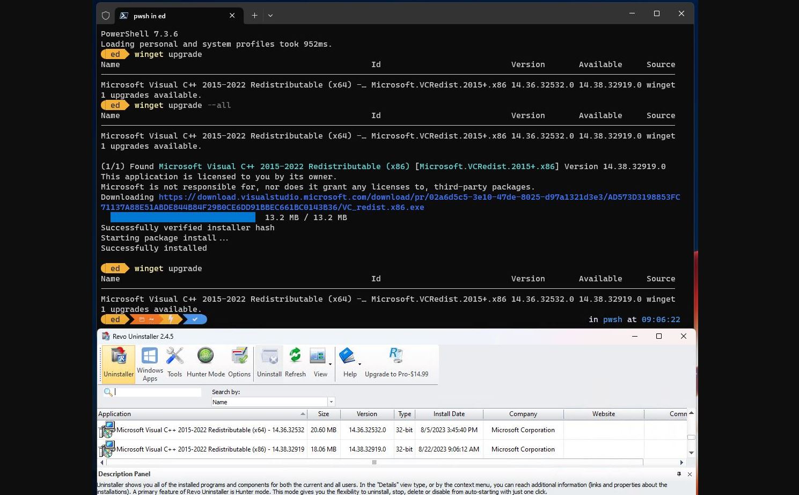This screenshot has width=799, height=495.
Task: Open Revo Uninstaller Options
Action: point(239,363)
